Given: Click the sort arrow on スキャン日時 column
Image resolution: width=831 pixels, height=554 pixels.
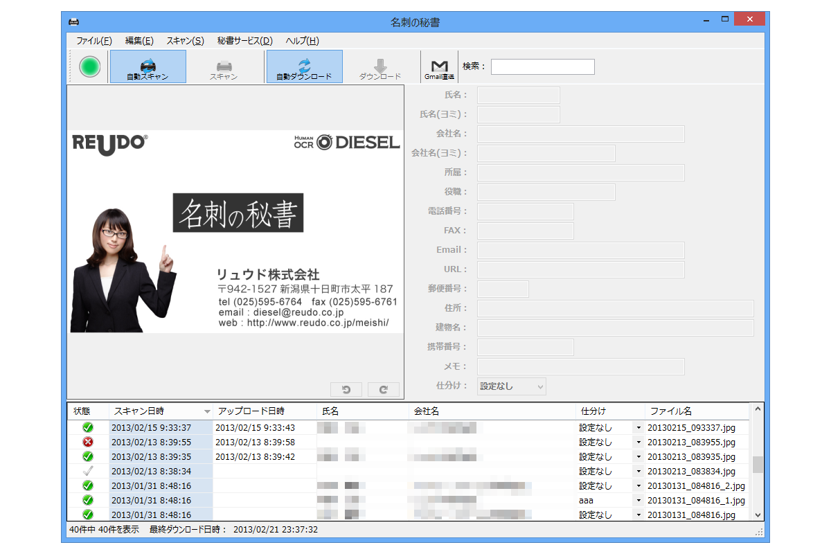Looking at the screenshot, I should point(206,411).
